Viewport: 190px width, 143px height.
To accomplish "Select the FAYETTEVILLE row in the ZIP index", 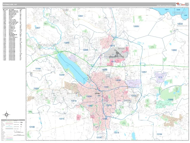I will point(12,23).
